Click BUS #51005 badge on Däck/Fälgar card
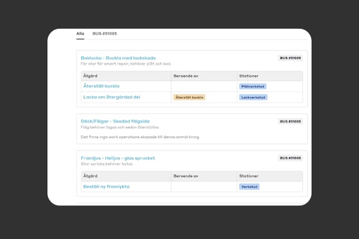 click(x=291, y=121)
